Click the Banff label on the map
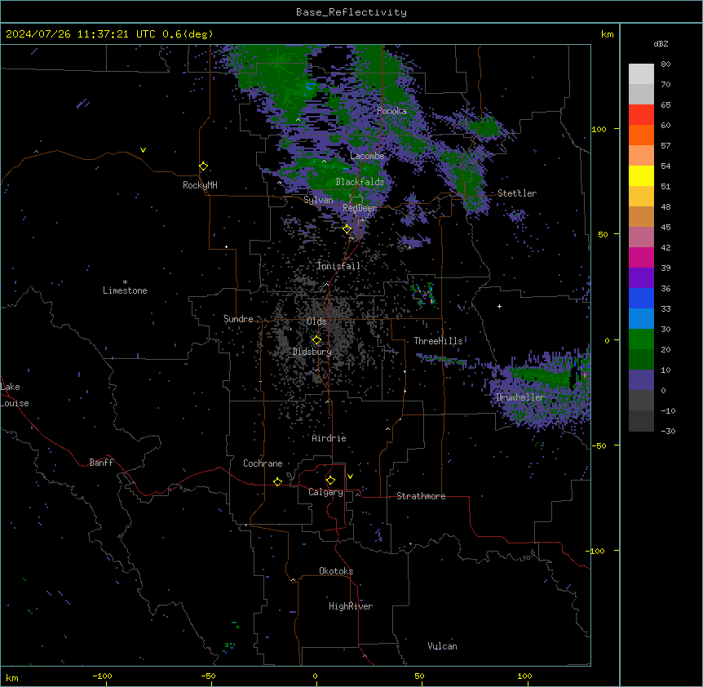The height and width of the screenshot is (687, 703). pyautogui.click(x=101, y=463)
